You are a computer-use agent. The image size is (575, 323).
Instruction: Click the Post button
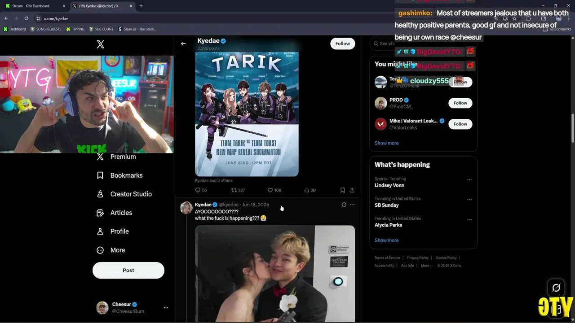[x=128, y=270]
